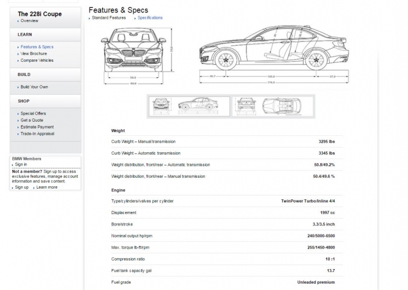
Task: Click the Nominal output hp/rpm label
Action: [131, 236]
